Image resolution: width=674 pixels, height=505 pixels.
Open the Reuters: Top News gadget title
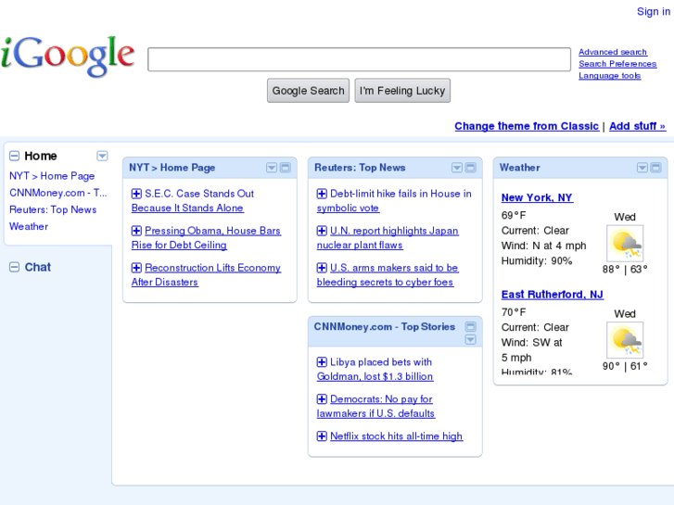click(360, 168)
